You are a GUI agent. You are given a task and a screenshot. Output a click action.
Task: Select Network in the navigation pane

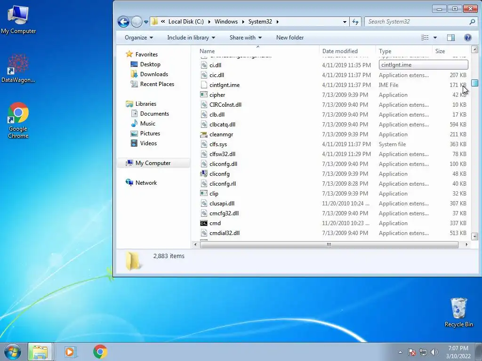point(146,183)
